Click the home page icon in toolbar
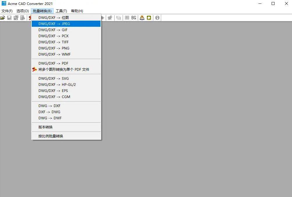The width and height of the screenshot is (292, 197). point(149,18)
